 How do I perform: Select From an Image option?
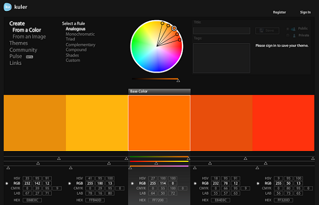click(29, 37)
